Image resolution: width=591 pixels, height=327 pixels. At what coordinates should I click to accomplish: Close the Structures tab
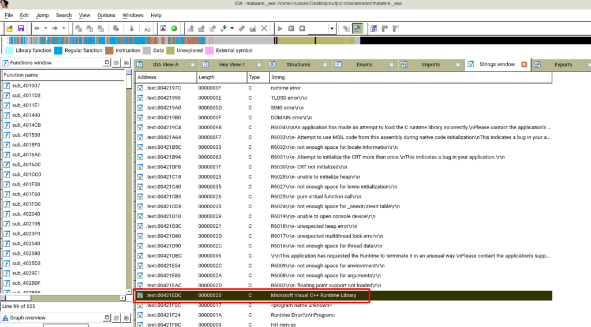[x=325, y=65]
